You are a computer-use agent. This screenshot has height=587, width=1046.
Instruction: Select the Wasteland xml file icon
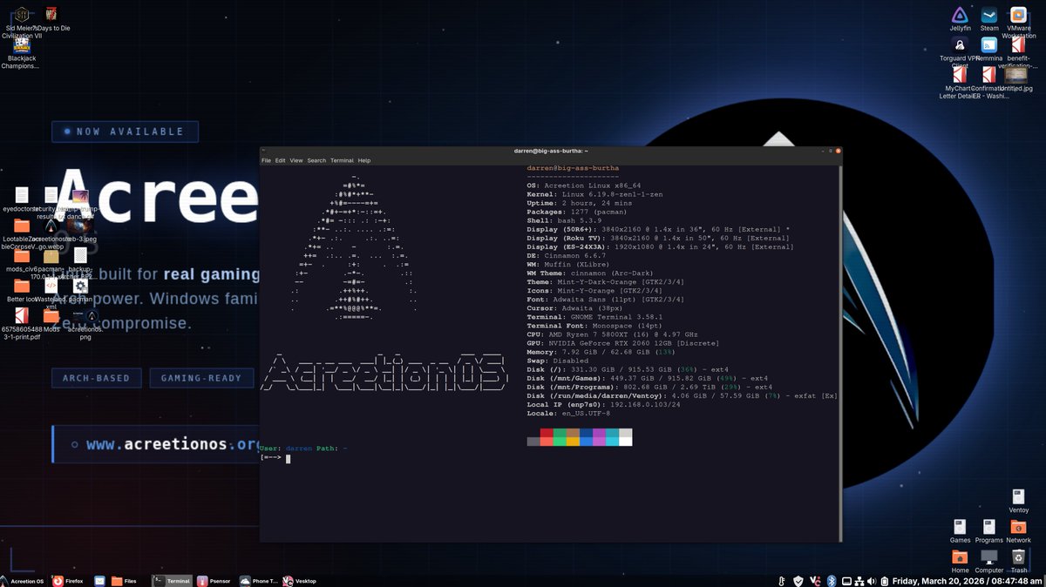click(51, 286)
